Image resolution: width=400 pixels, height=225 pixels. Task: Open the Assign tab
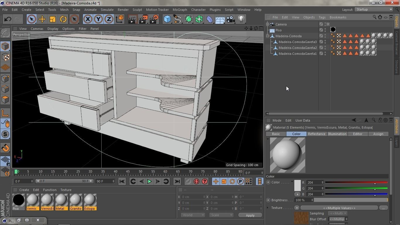[x=378, y=134]
